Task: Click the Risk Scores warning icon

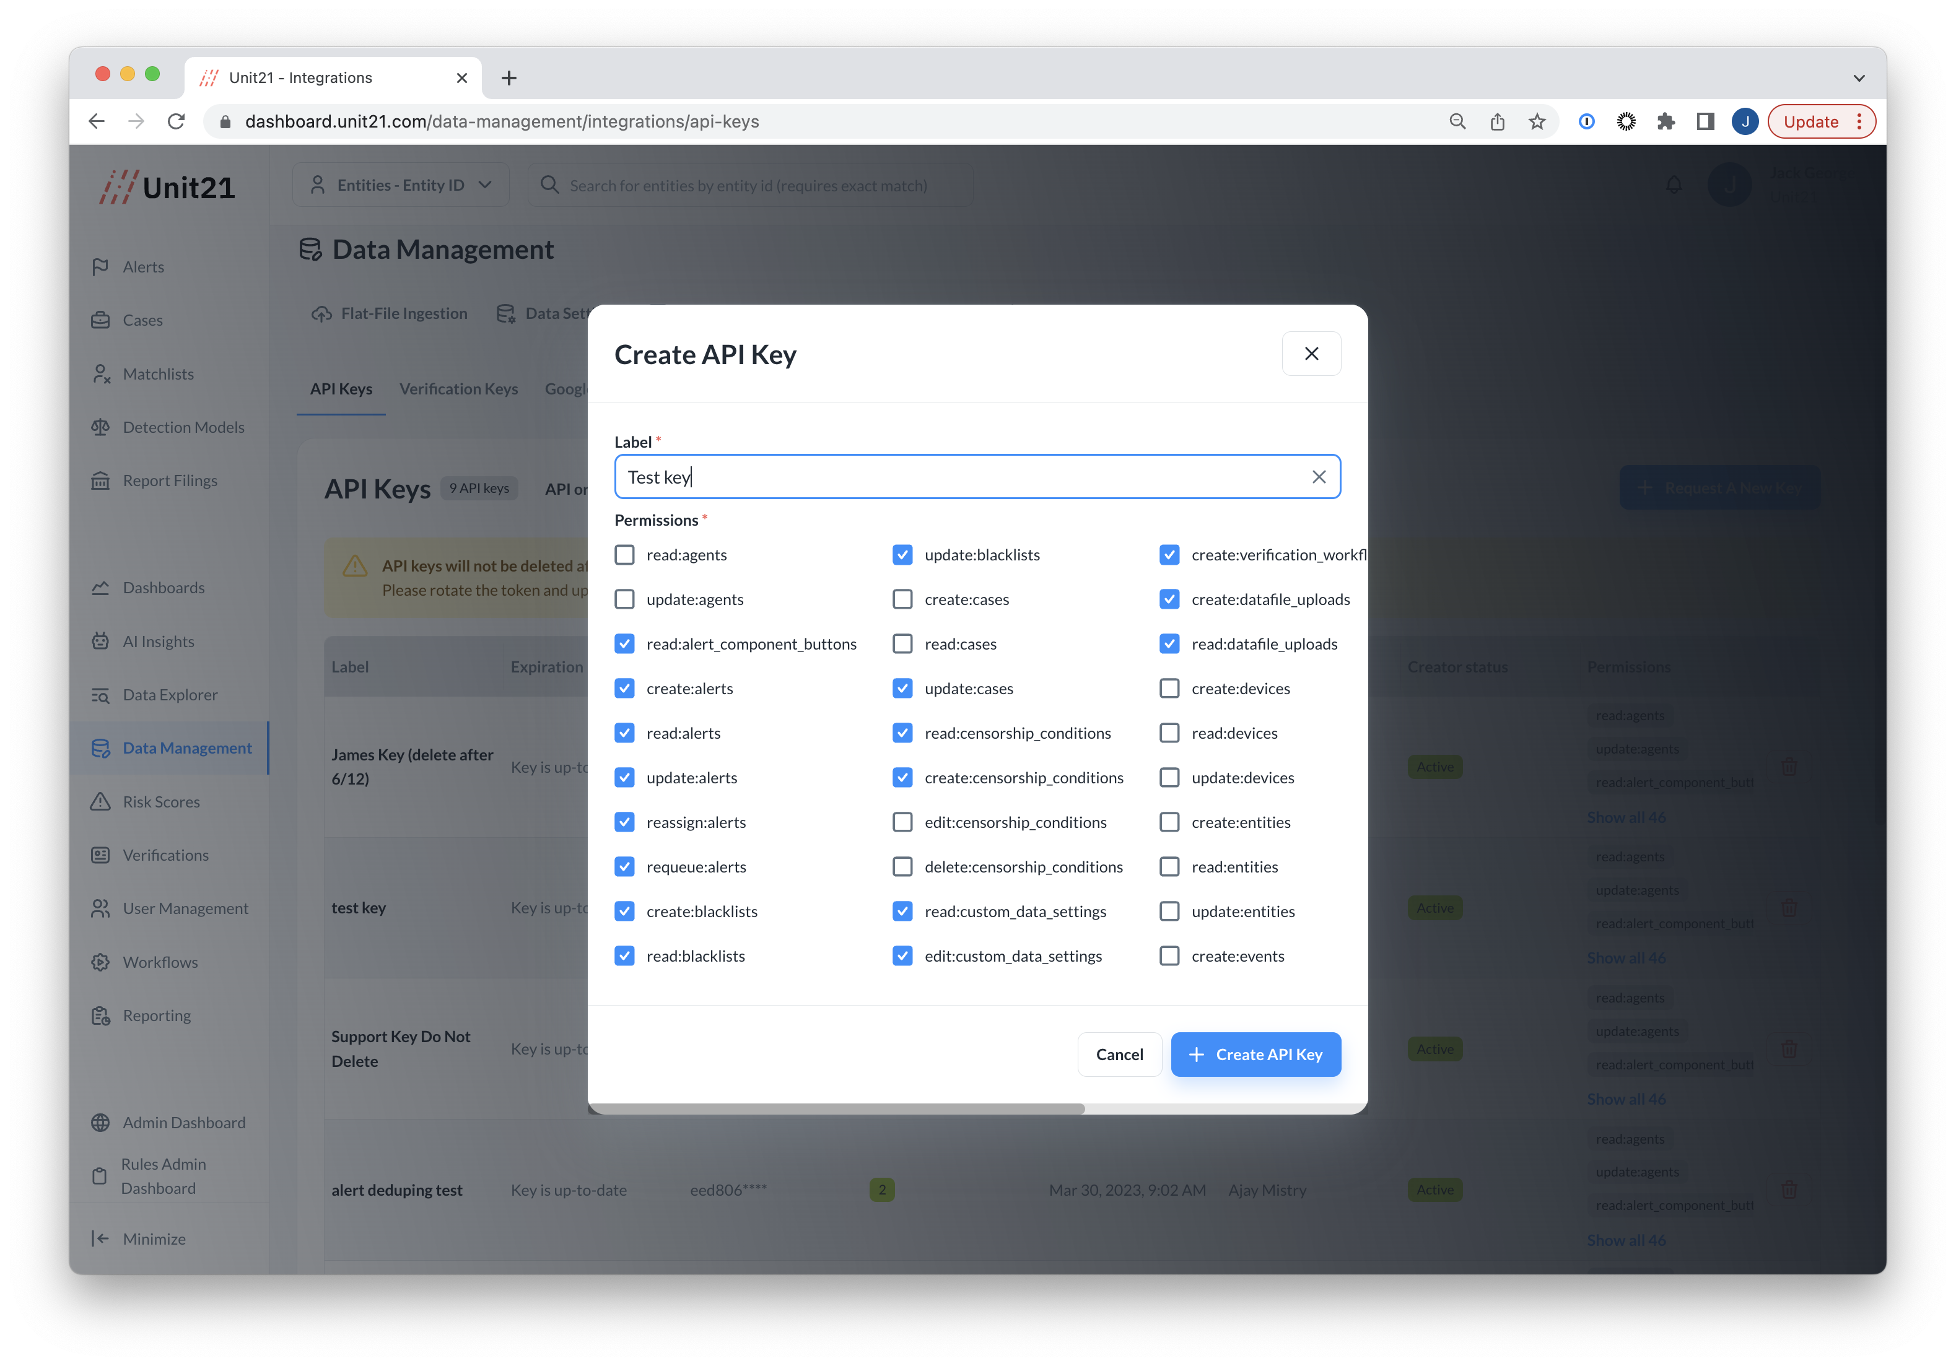Action: (100, 801)
